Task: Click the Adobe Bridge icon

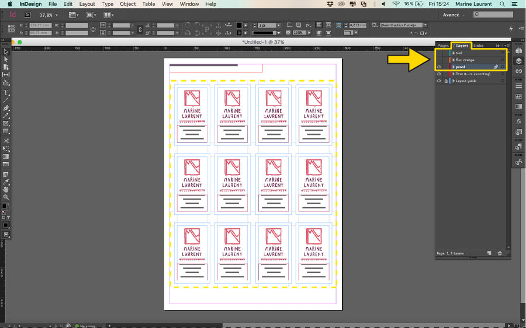Action: click(27, 15)
